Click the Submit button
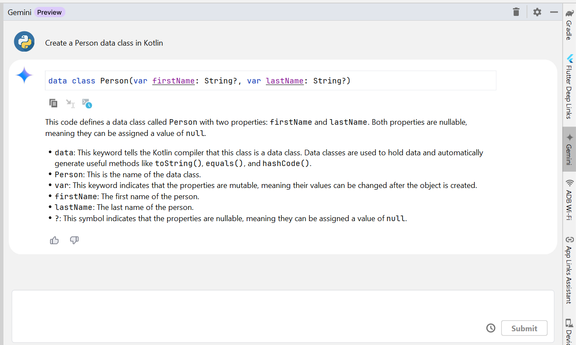The width and height of the screenshot is (576, 345). tap(524, 328)
